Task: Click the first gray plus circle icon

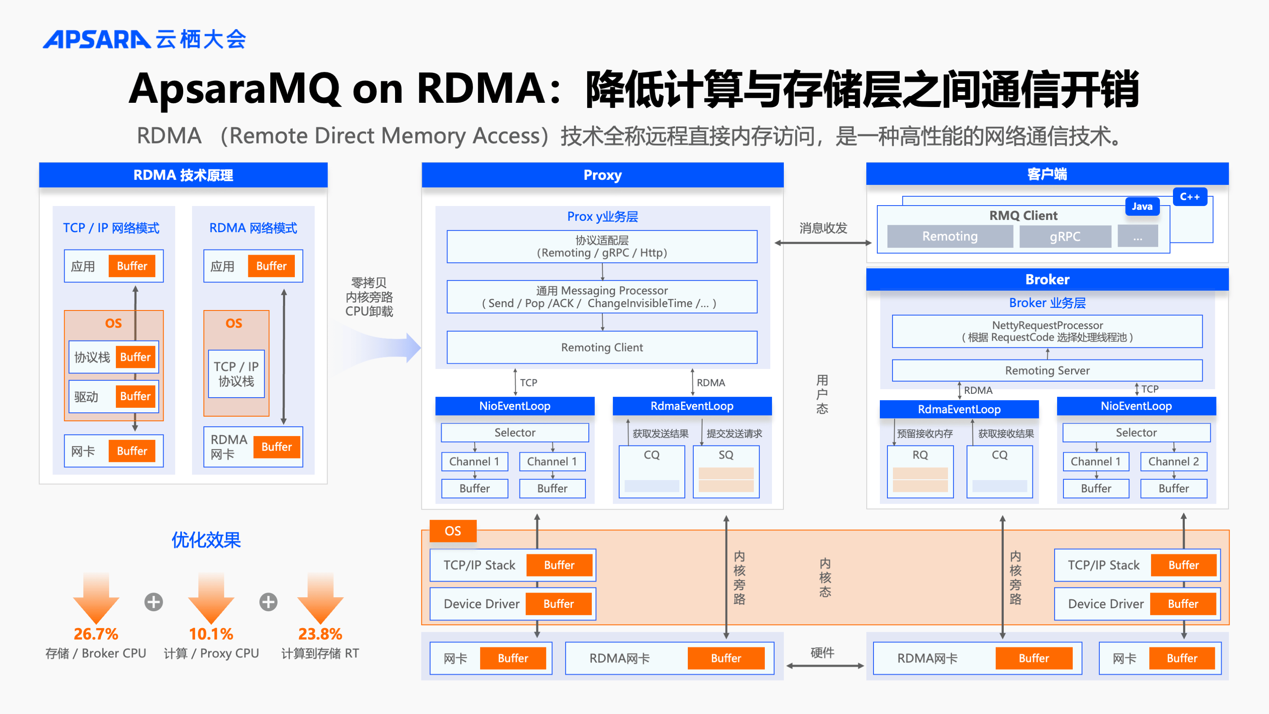Action: [x=154, y=601]
